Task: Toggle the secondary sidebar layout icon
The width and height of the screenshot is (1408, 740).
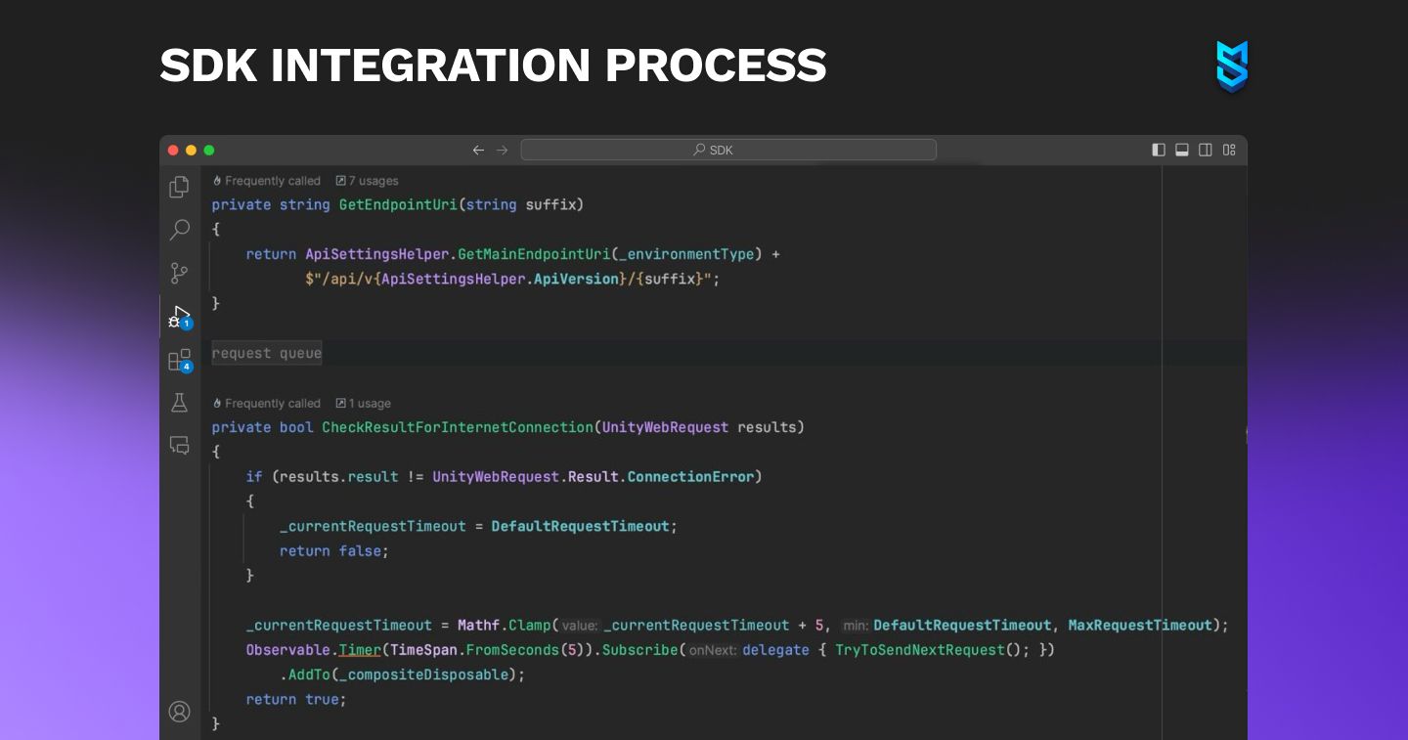Action: click(1206, 150)
